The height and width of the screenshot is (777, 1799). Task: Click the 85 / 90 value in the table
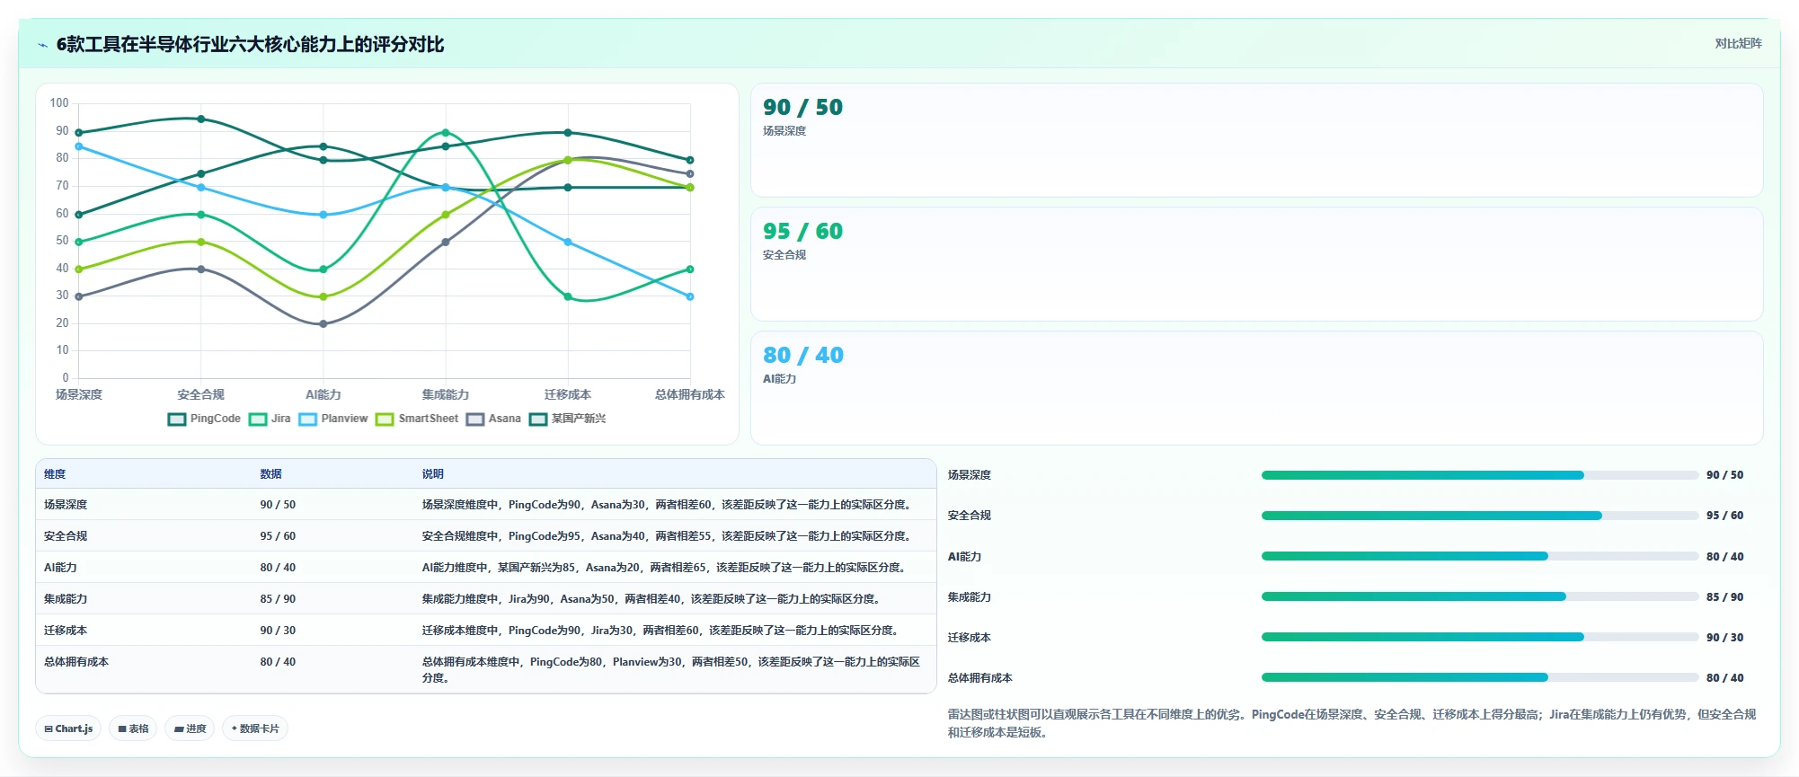278,599
